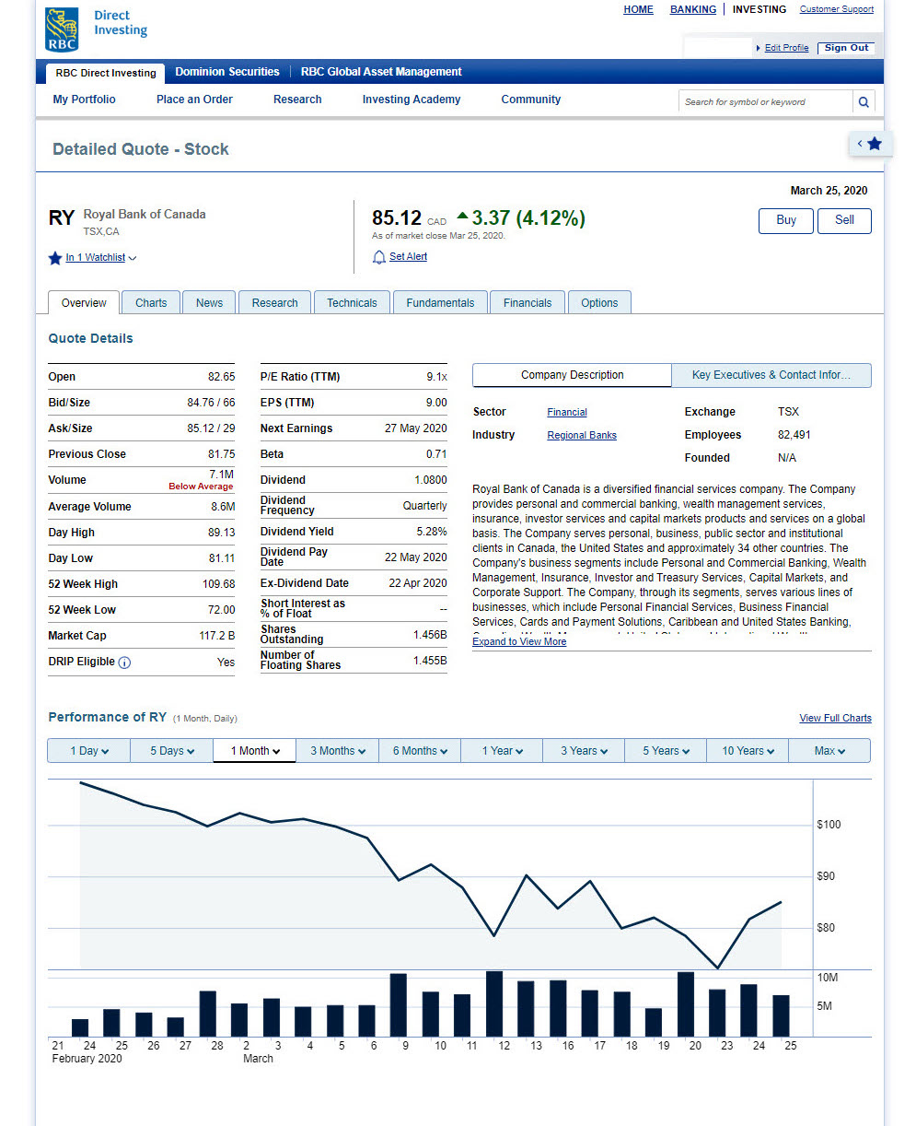This screenshot has width=916, height=1126.
Task: Click the Market Cap value 117.2 B
Action: coord(217,636)
